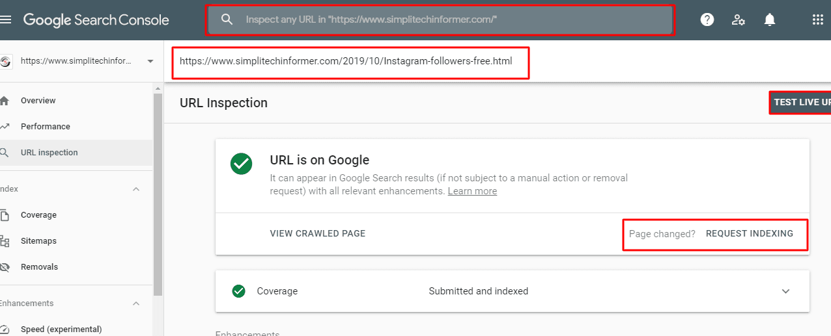Collapse the Enhancements sidebar section chevron

(x=136, y=304)
